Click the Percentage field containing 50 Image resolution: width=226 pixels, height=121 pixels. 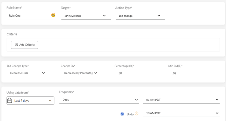click(139, 73)
